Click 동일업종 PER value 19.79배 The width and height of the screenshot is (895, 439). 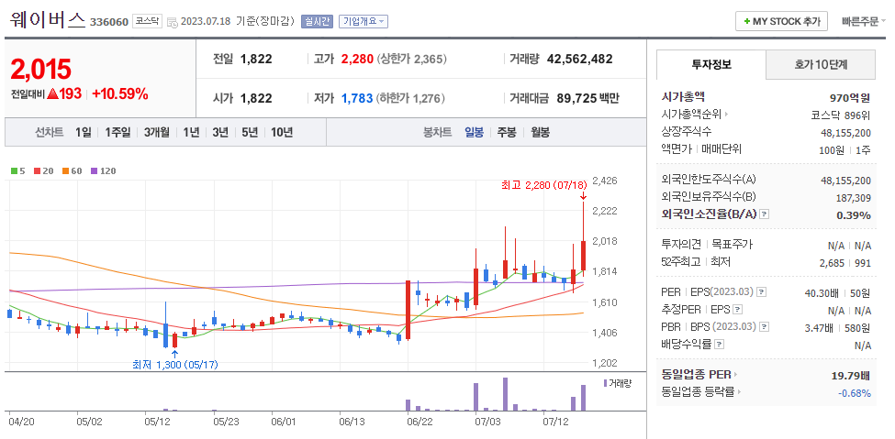click(x=852, y=375)
